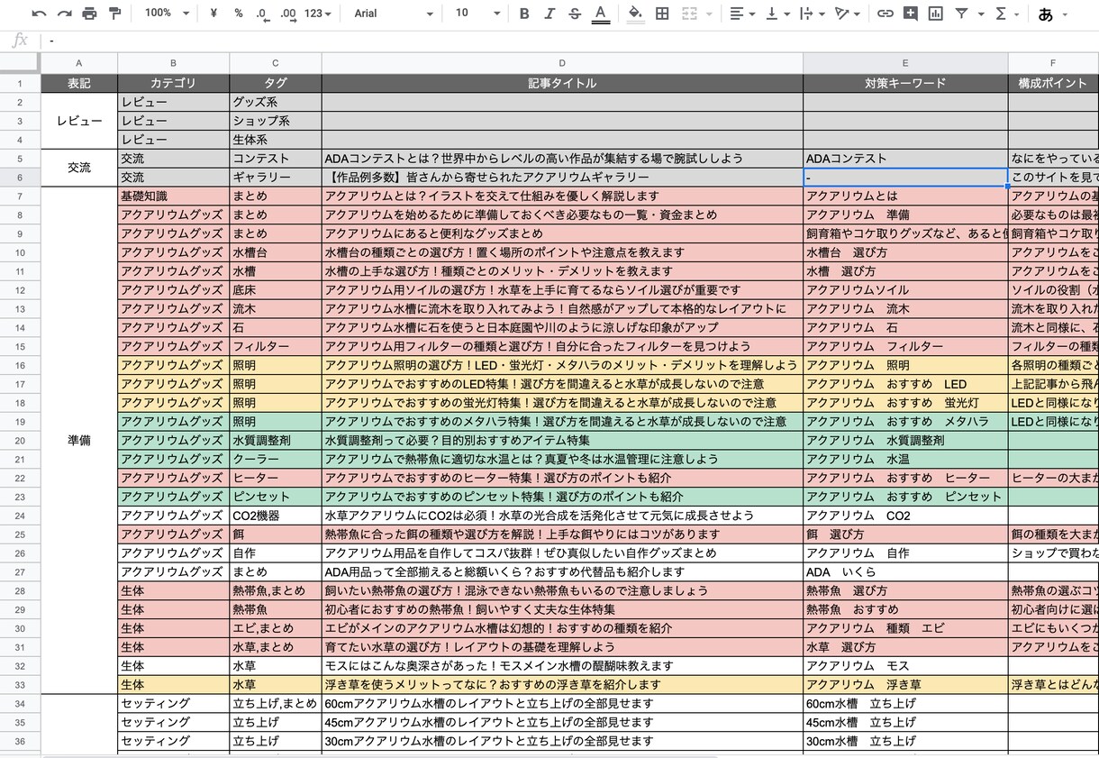Increase decimal places
Viewport: 1099px width, 758px height.
(287, 14)
